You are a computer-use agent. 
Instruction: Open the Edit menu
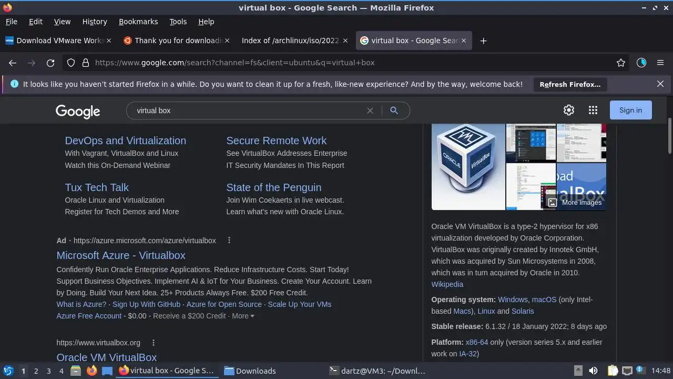coord(36,22)
